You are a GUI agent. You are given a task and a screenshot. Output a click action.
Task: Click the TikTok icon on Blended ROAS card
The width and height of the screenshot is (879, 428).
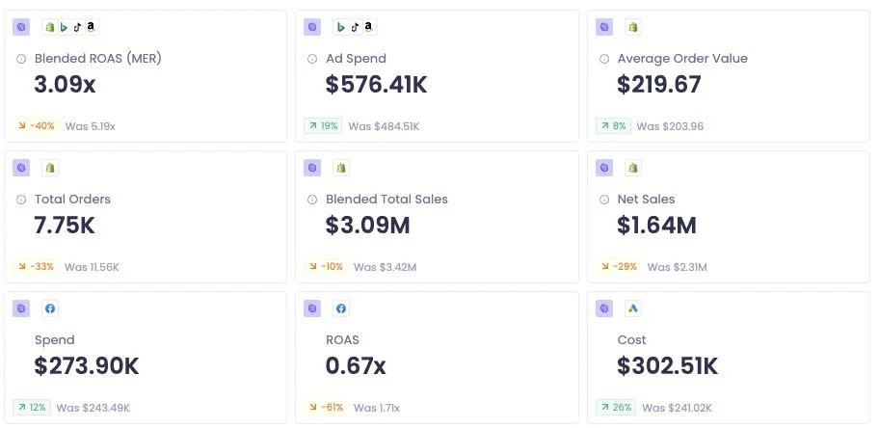(77, 27)
